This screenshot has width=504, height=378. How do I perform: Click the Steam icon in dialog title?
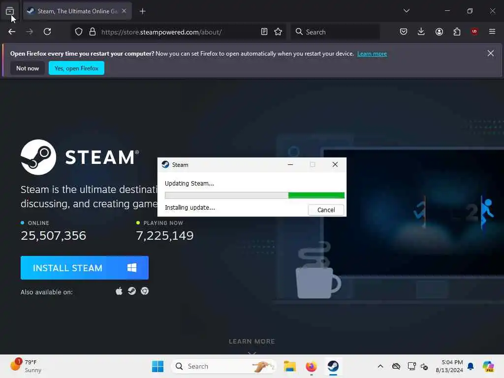165,164
